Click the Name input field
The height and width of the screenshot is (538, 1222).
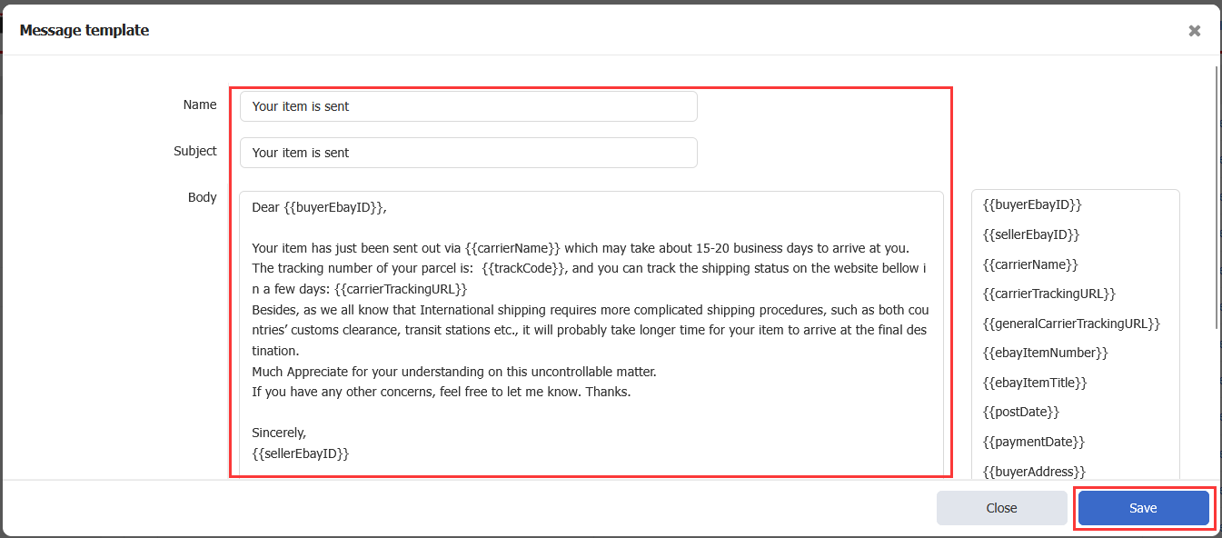[468, 106]
